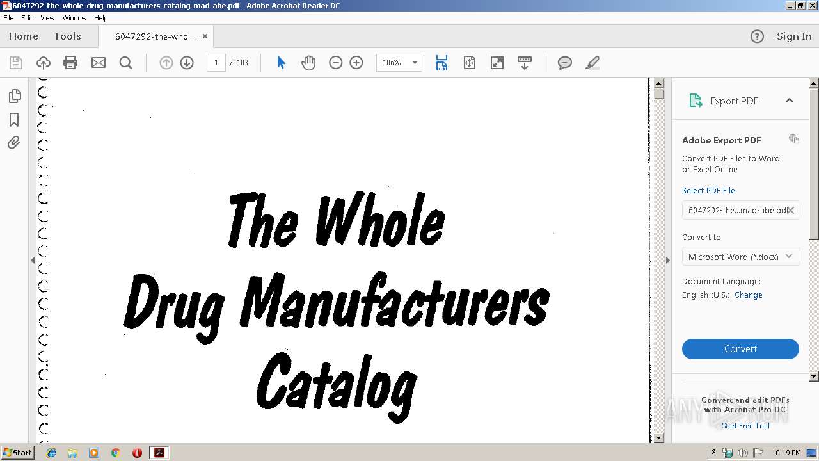Open the Find text search tool

126,63
